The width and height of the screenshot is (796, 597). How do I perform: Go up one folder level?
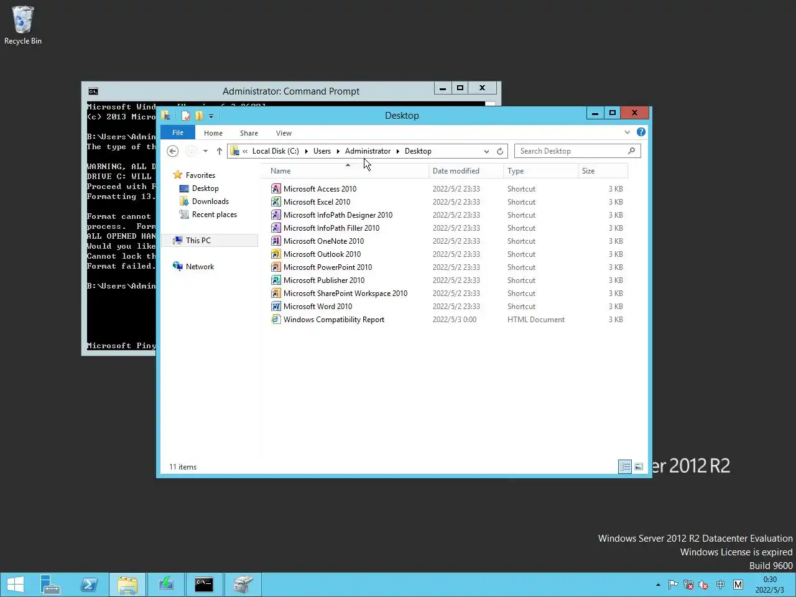[220, 151]
